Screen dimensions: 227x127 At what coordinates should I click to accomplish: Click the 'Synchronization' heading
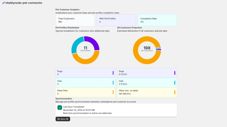tap(64, 98)
